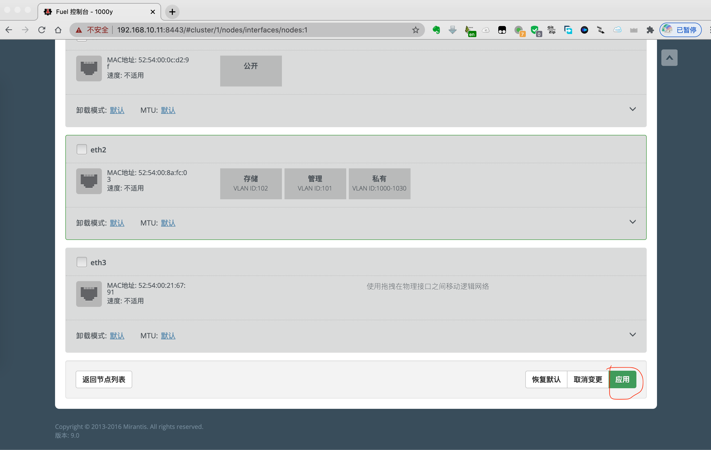Click the address bar URL

point(212,30)
